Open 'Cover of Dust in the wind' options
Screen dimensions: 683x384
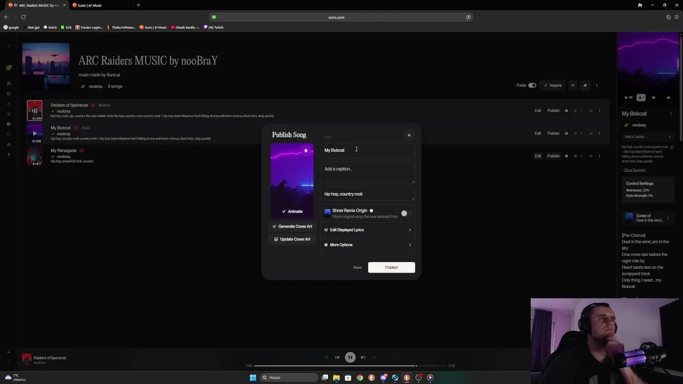point(668,218)
